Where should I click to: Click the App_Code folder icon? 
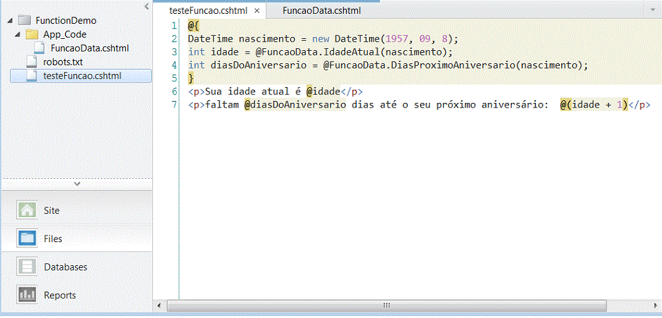coord(32,34)
